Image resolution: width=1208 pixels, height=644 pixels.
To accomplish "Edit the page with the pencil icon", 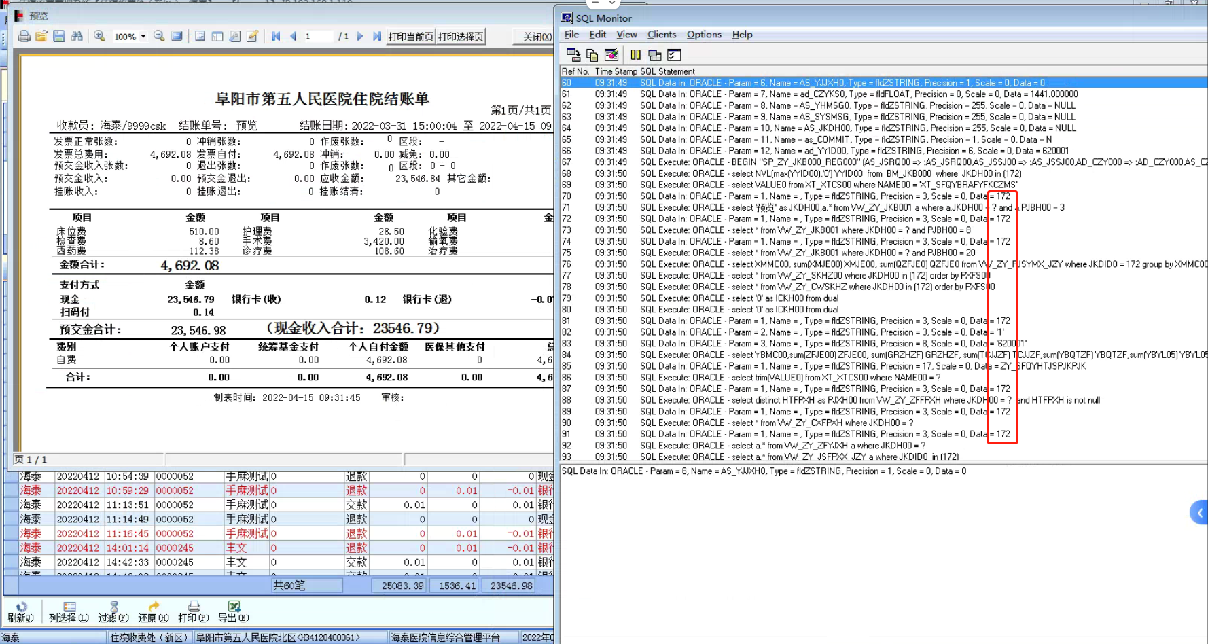I will (253, 37).
